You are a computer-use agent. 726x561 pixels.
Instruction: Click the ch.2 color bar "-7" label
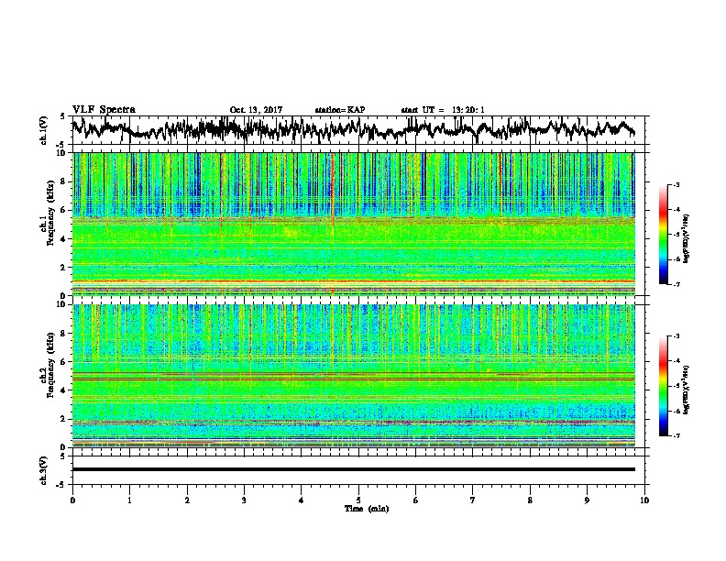point(676,435)
